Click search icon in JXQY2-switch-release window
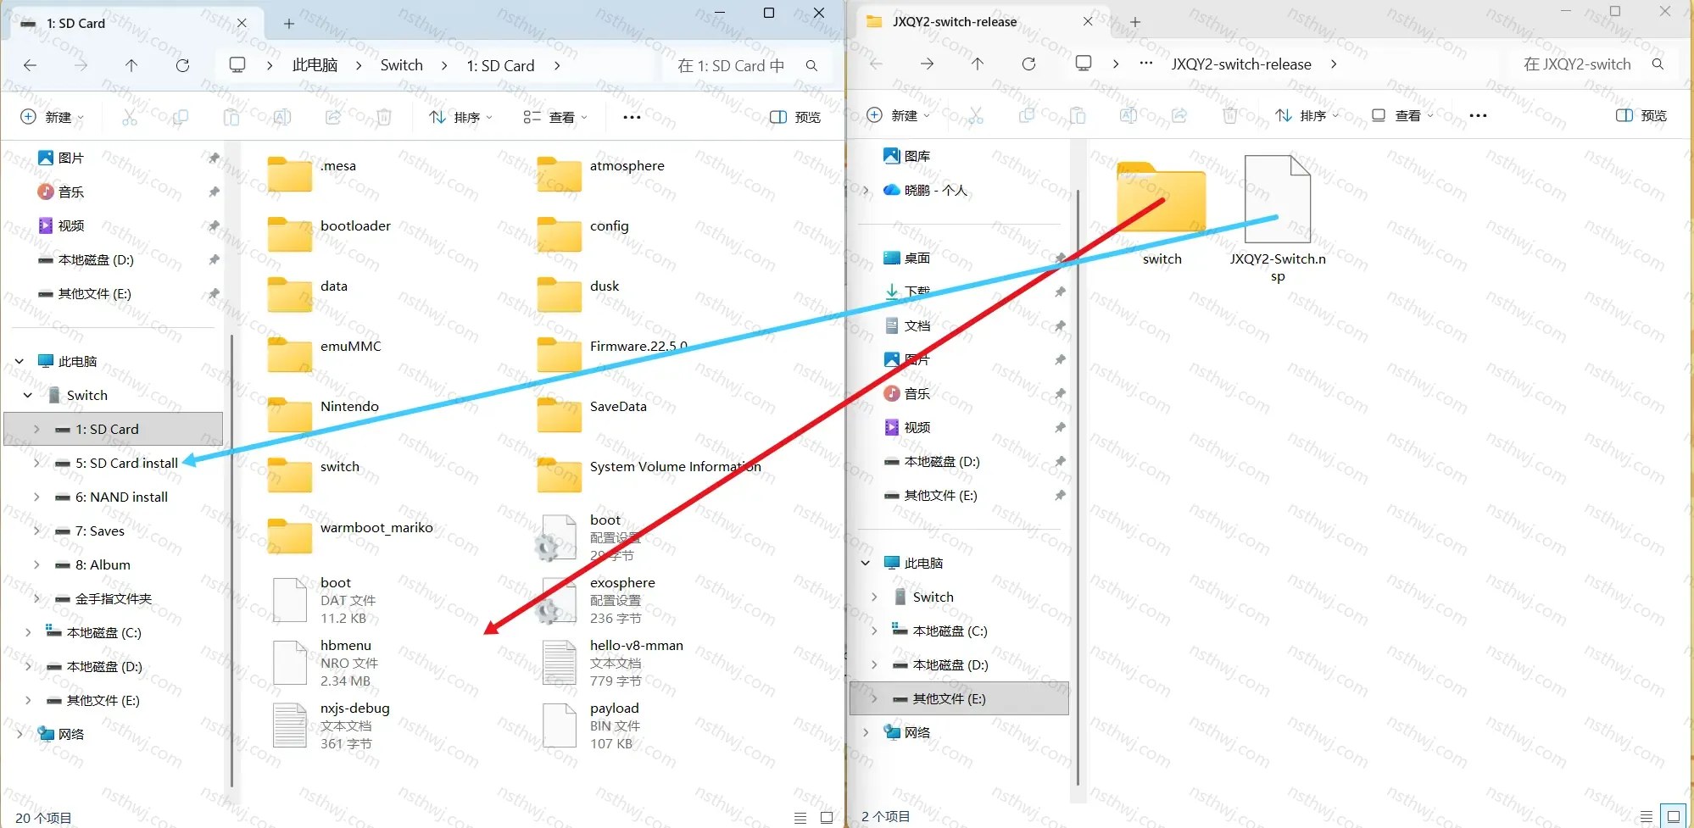The height and width of the screenshot is (828, 1694). 1658,64
